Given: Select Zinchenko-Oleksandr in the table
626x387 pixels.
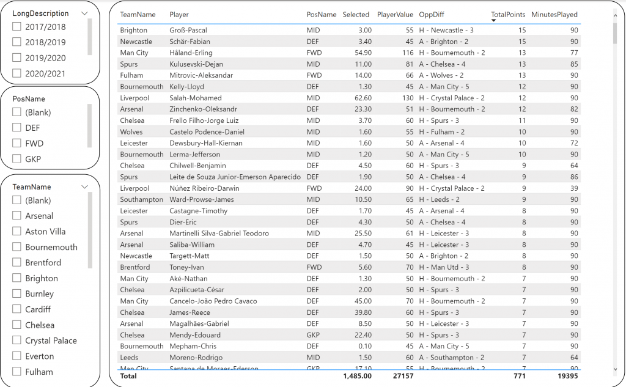Looking at the screenshot, I should pyautogui.click(x=203, y=109).
